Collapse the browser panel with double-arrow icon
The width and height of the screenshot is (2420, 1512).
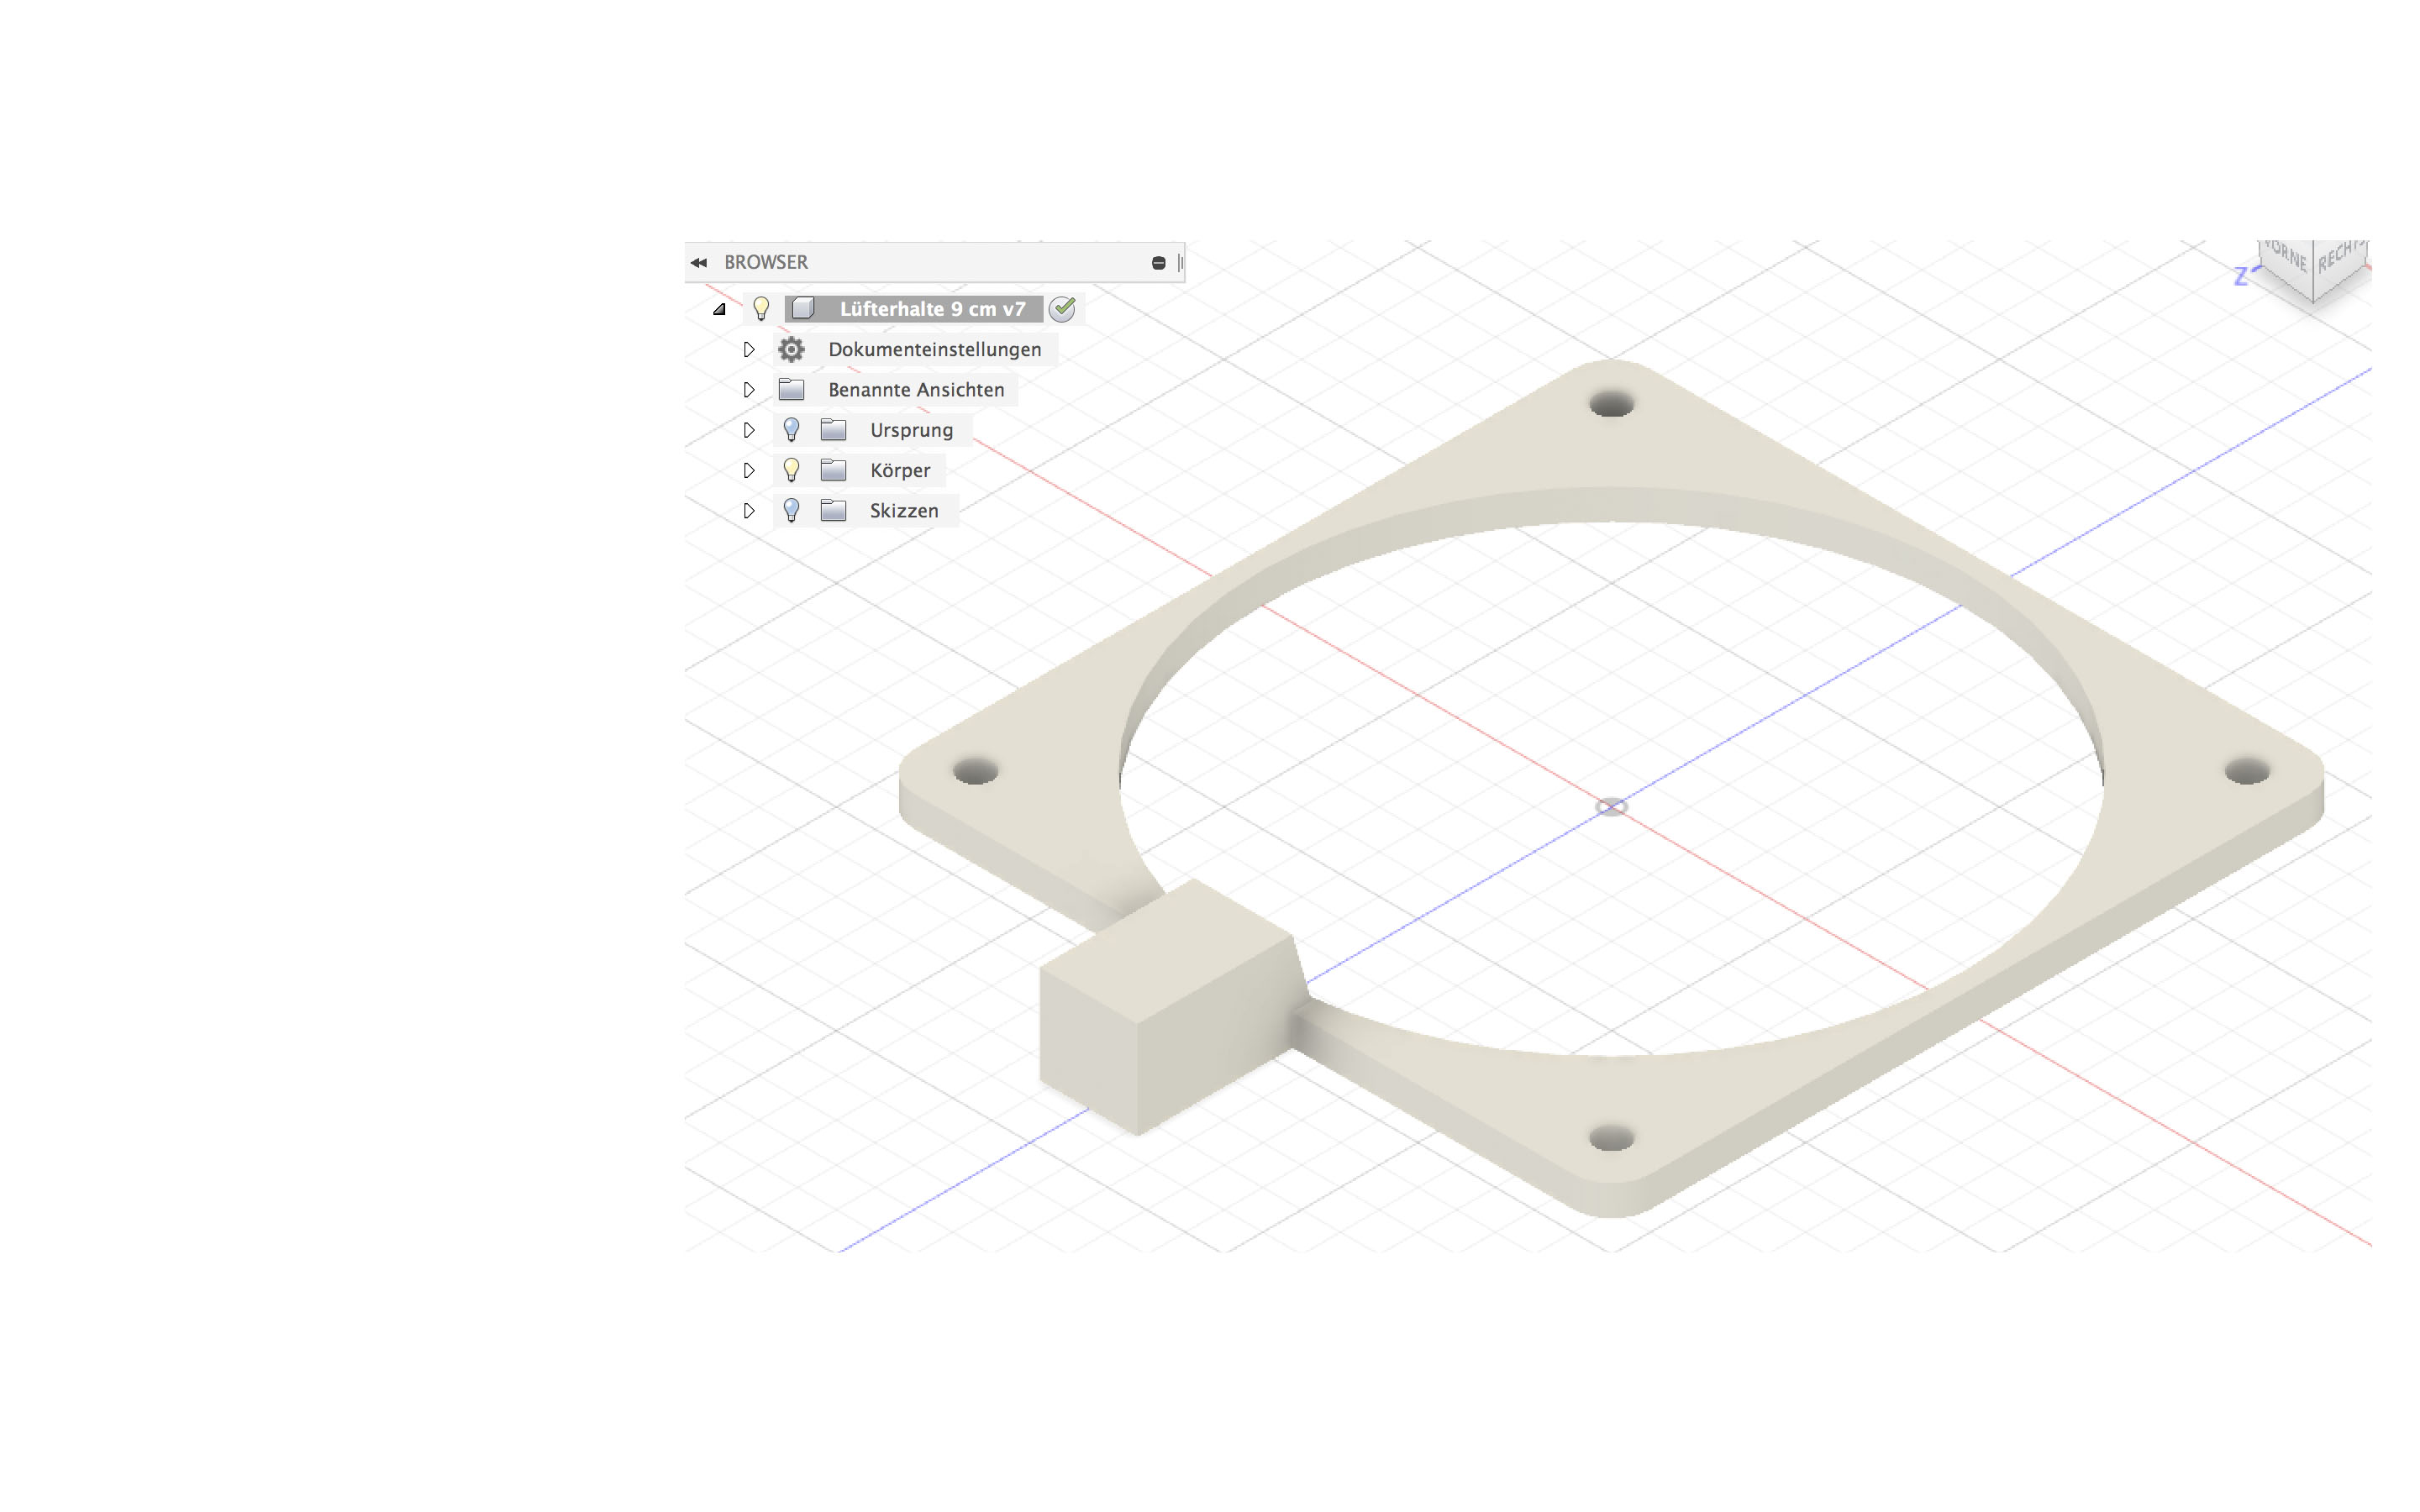click(x=698, y=263)
